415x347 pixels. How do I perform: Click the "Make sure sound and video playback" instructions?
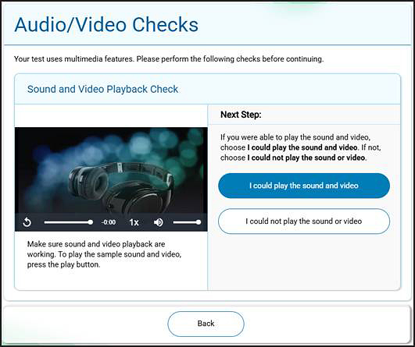pyautogui.click(x=104, y=254)
